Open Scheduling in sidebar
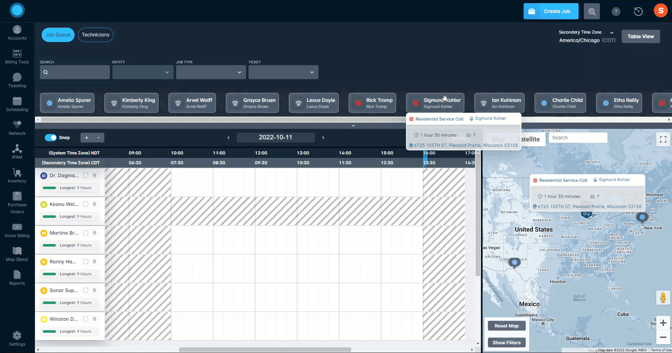The height and width of the screenshot is (353, 672). click(17, 104)
